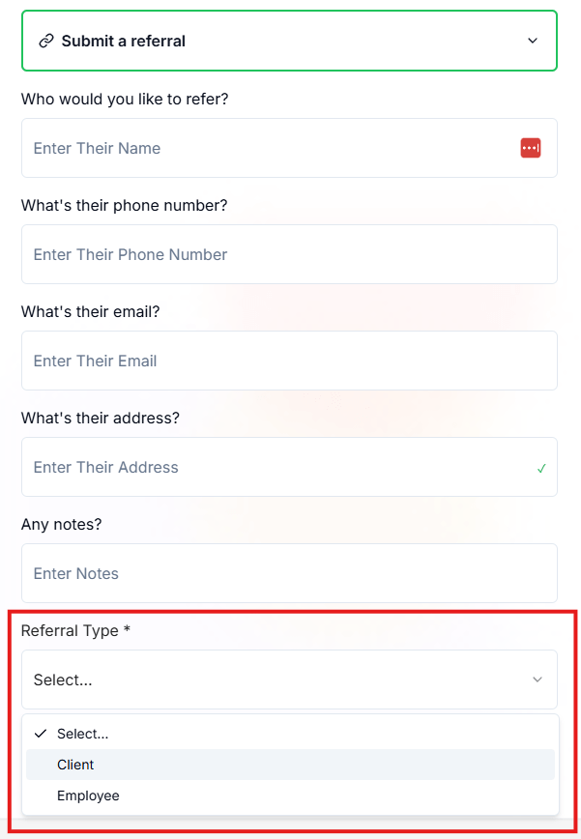Image resolution: width=581 pixels, height=839 pixels.
Task: Focus the Enter Their Phone Number field
Action: 289,254
